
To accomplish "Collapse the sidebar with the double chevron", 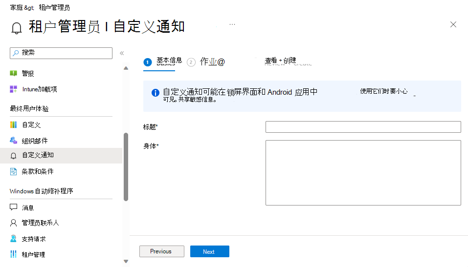I will click(122, 53).
